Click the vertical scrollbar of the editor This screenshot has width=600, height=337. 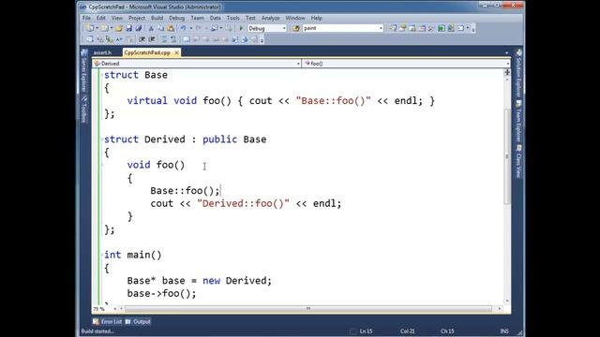pyautogui.click(x=507, y=156)
